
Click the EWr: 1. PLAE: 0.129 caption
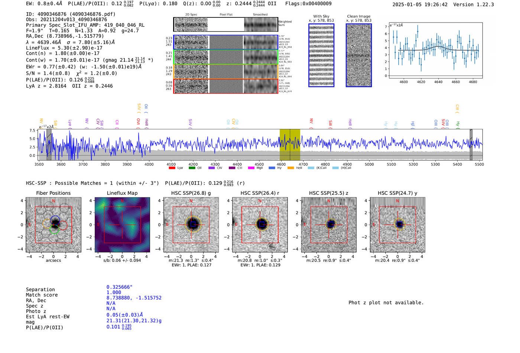click(x=260, y=265)
